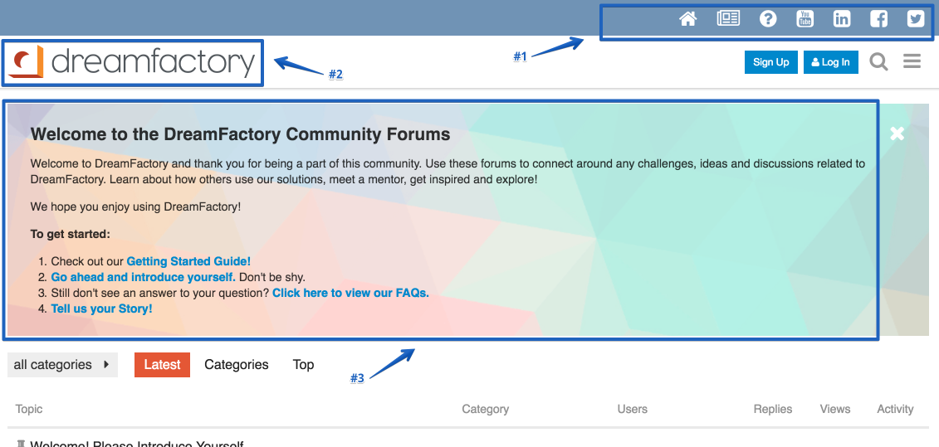Go to the Home icon in top bar
939x447 pixels.
(688, 19)
